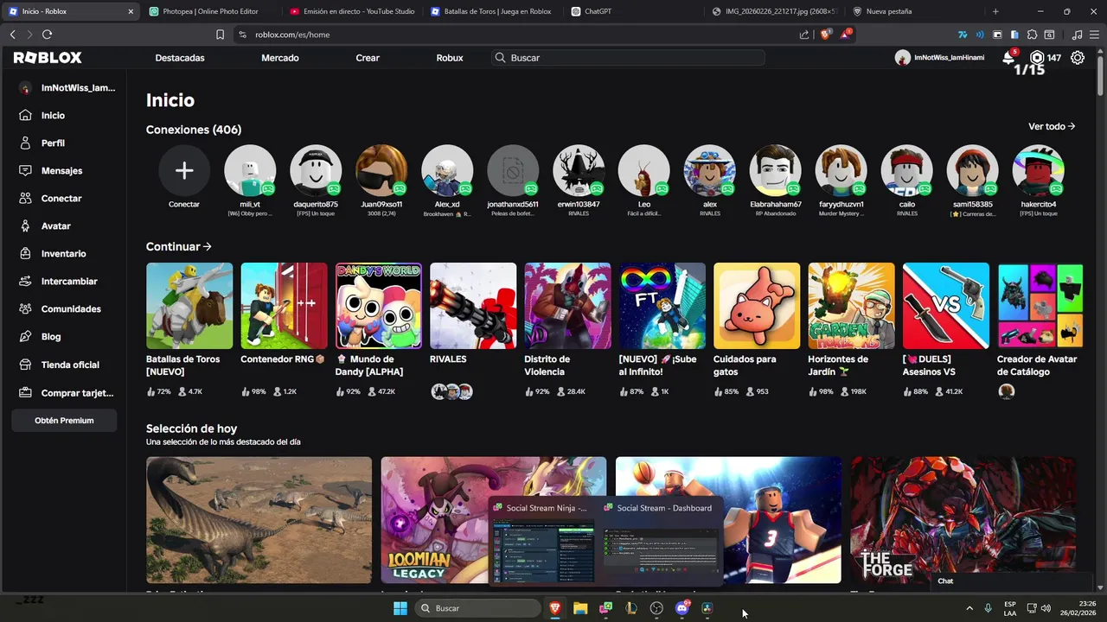Open Contenedor RNG game thumbnail
The image size is (1107, 622).
click(284, 306)
